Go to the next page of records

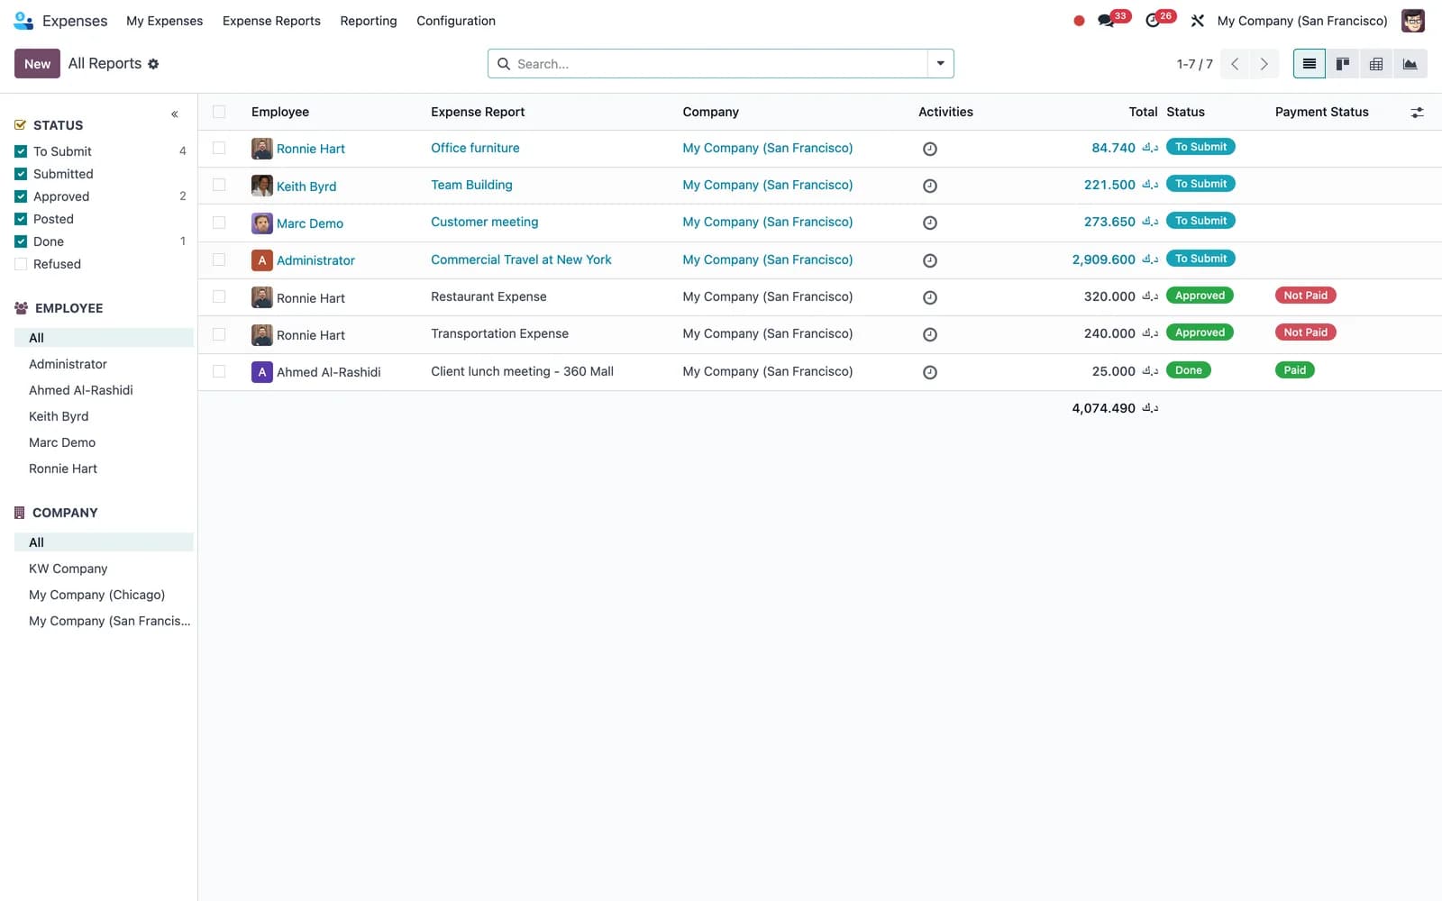click(x=1264, y=64)
